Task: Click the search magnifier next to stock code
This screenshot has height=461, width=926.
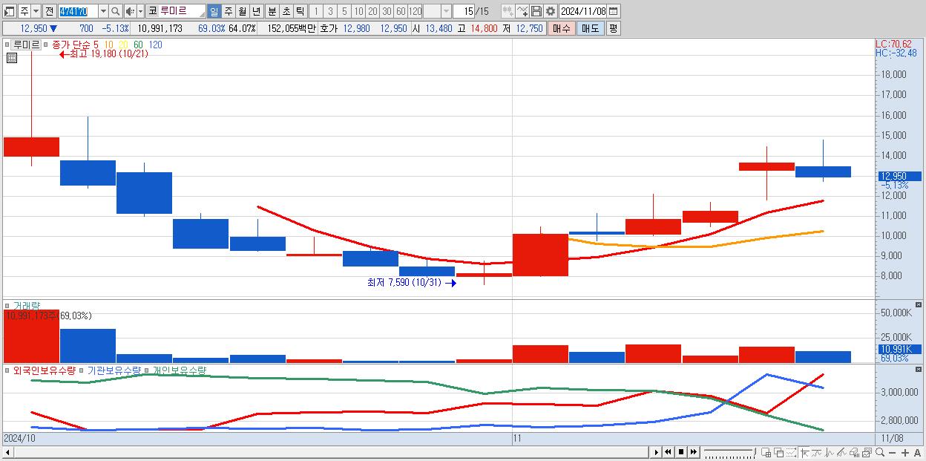Action: tap(115, 11)
